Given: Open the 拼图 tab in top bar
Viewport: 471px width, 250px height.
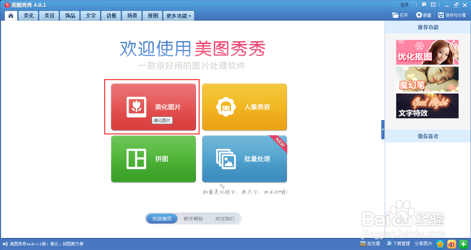Looking at the screenshot, I should pyautogui.click(x=153, y=16).
